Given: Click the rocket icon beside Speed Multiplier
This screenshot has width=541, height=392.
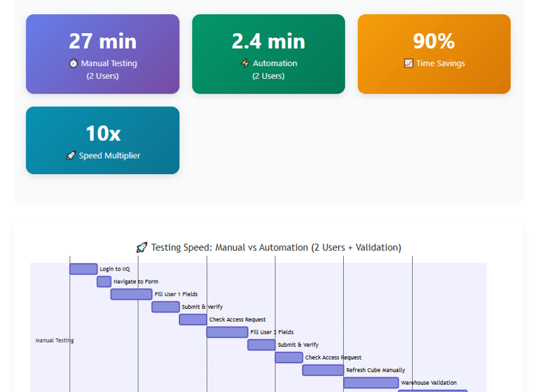Looking at the screenshot, I should [70, 155].
